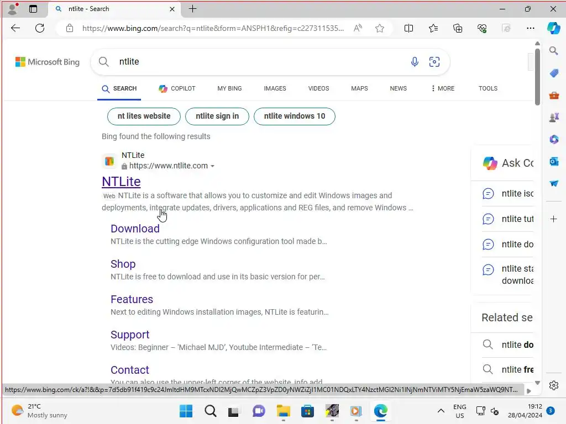The image size is (566, 424).
Task: Switch to the COPILOT tab
Action: [177, 88]
